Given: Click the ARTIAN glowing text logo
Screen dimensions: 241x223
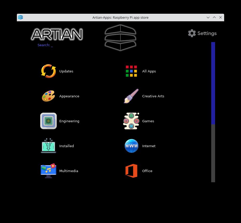Looking at the screenshot, I should click(57, 34).
